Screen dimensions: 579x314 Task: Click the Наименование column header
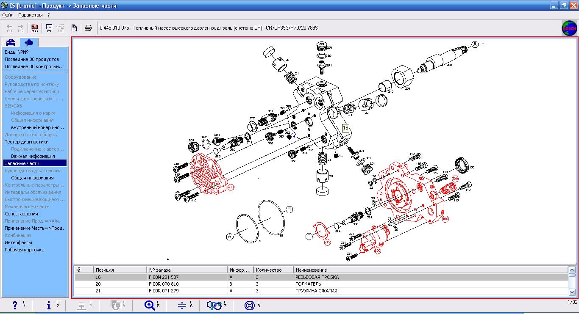point(430,270)
